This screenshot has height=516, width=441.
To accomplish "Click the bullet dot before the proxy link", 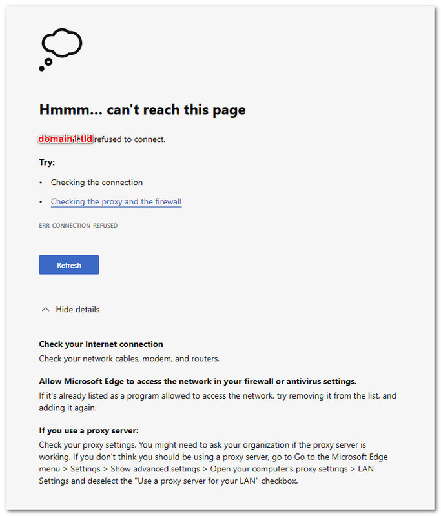I will [41, 201].
